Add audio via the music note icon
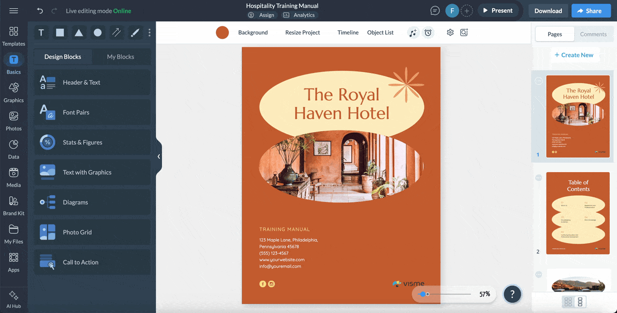The width and height of the screenshot is (617, 313). point(413,32)
